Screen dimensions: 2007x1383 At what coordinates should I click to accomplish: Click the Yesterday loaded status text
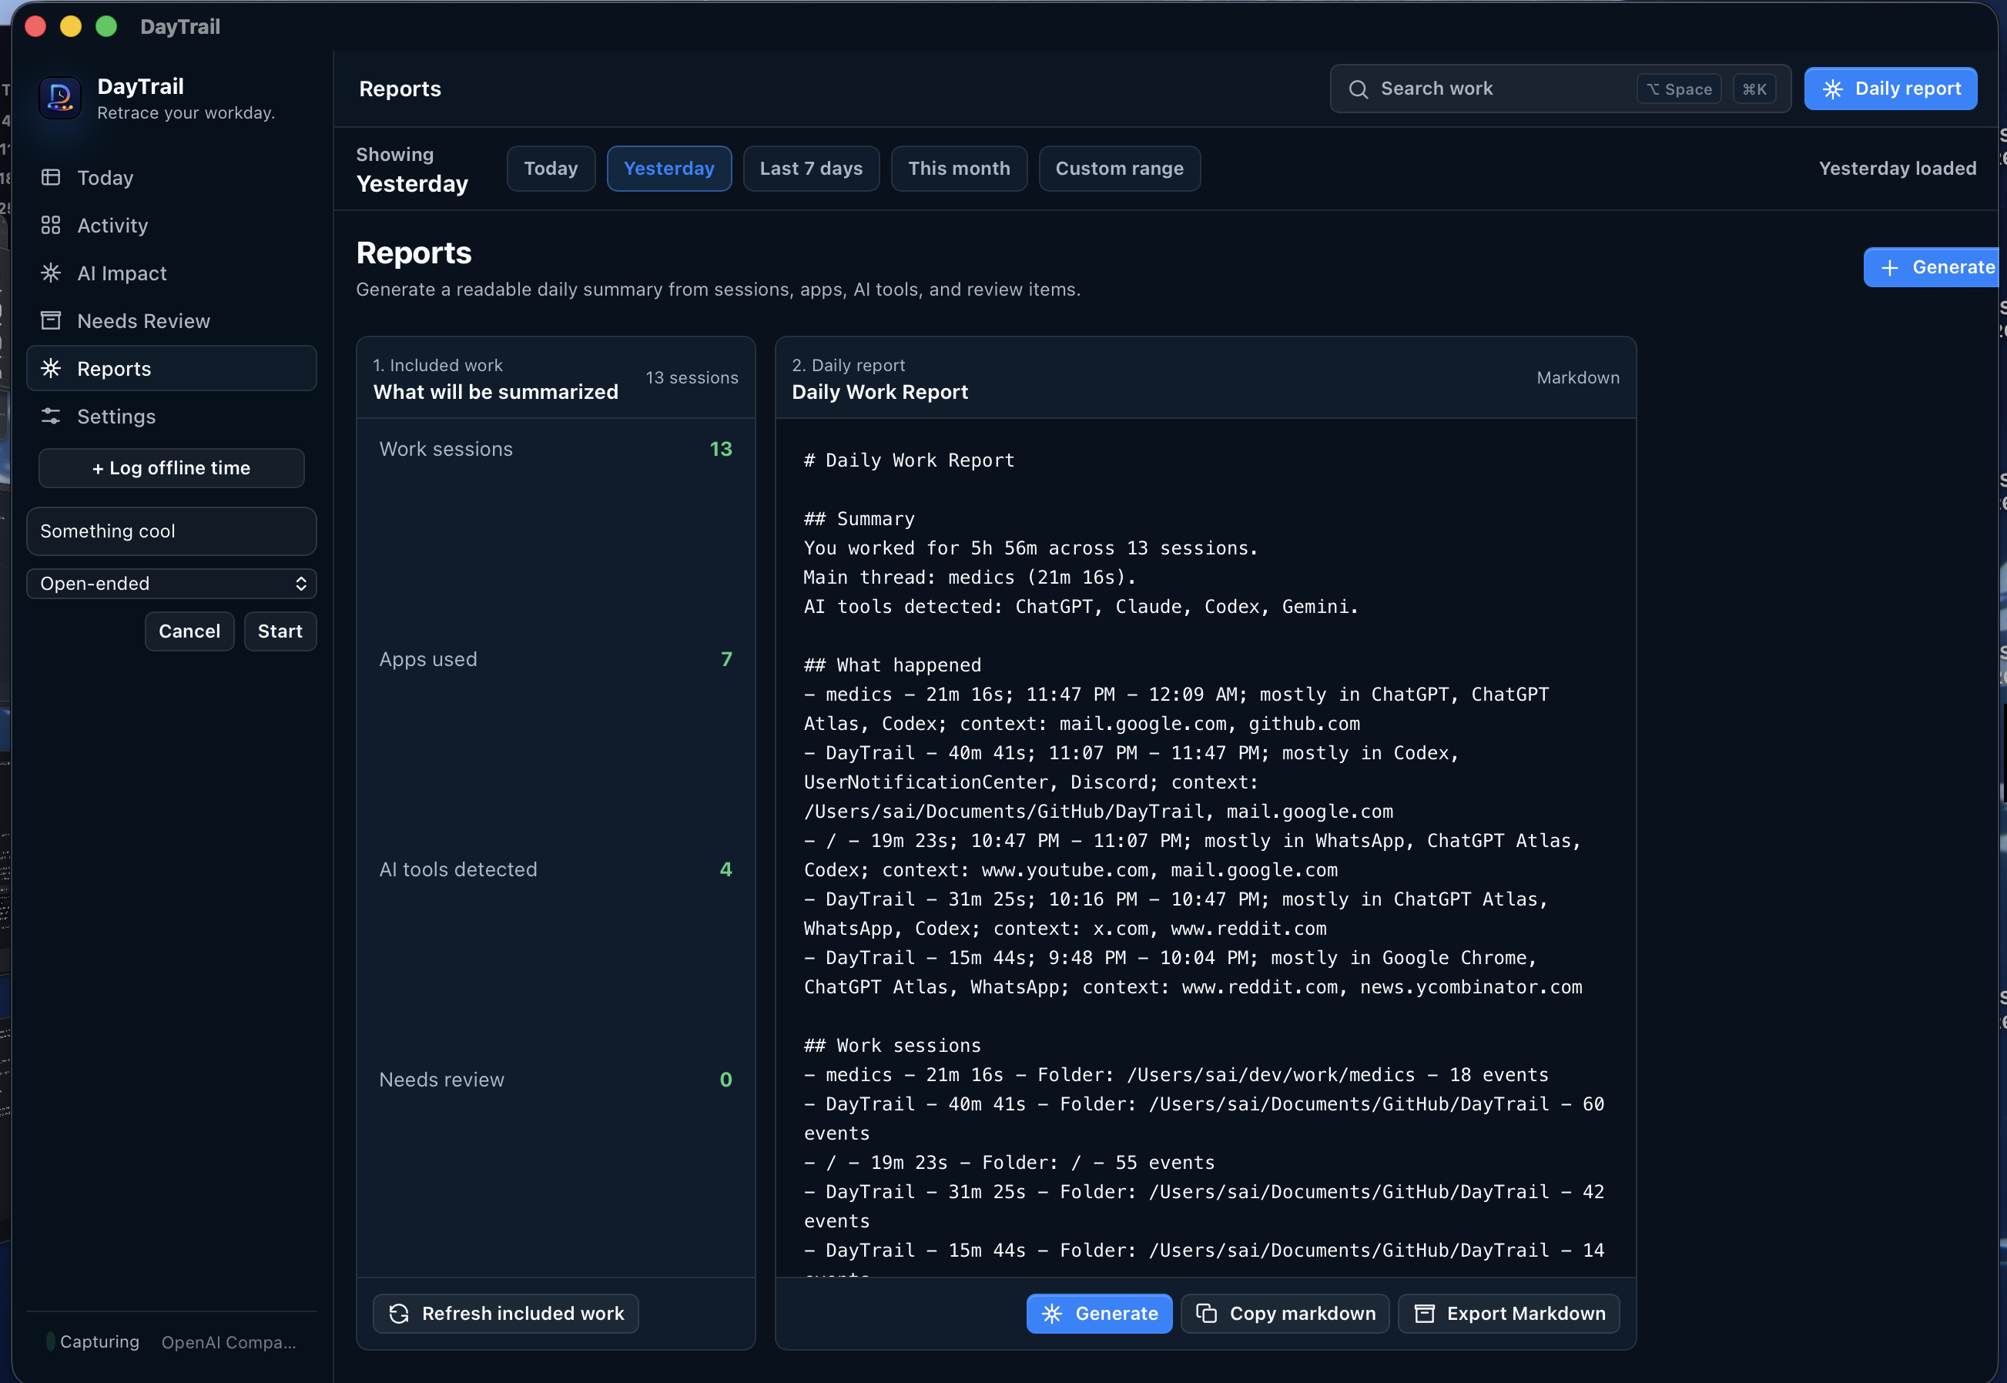pos(1897,168)
